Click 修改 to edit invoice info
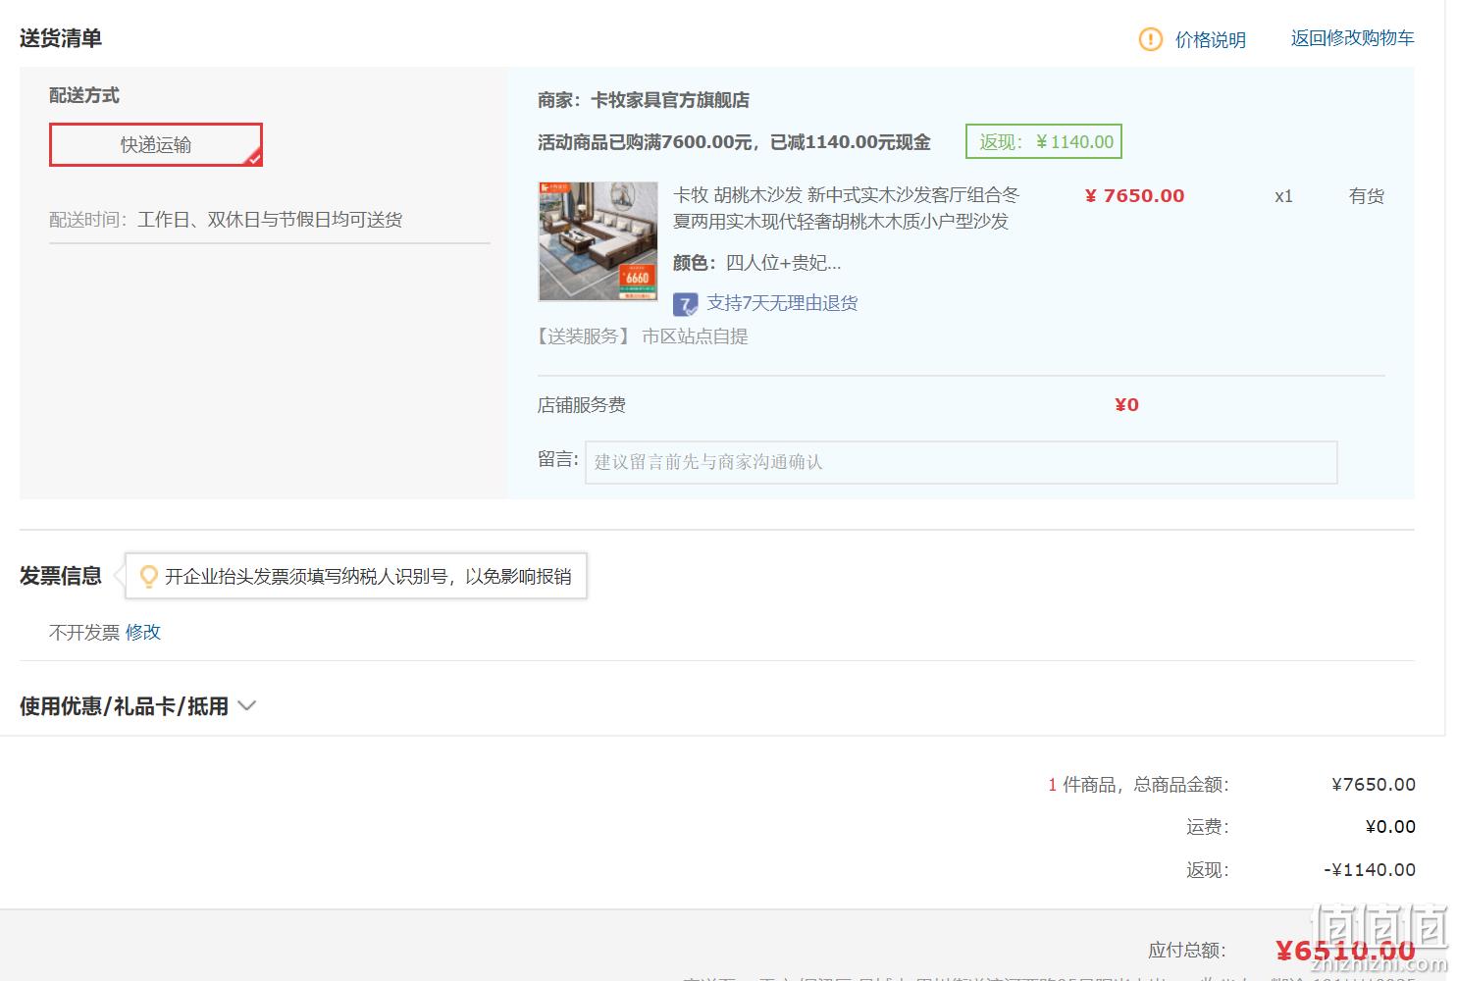The height and width of the screenshot is (981, 1457). [143, 633]
